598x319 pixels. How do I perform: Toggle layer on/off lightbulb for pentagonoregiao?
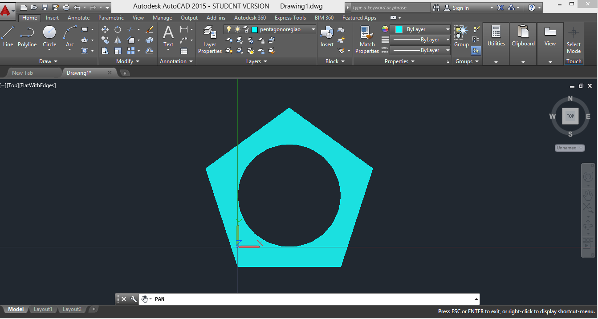click(229, 29)
